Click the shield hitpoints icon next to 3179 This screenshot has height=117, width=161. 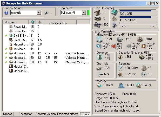[x=99, y=39]
